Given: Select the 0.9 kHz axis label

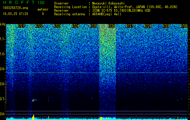Looking at the screenshot, I should point(3,69).
